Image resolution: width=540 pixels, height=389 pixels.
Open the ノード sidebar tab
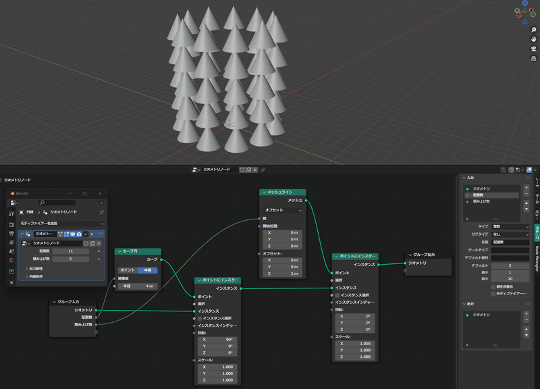click(537, 182)
